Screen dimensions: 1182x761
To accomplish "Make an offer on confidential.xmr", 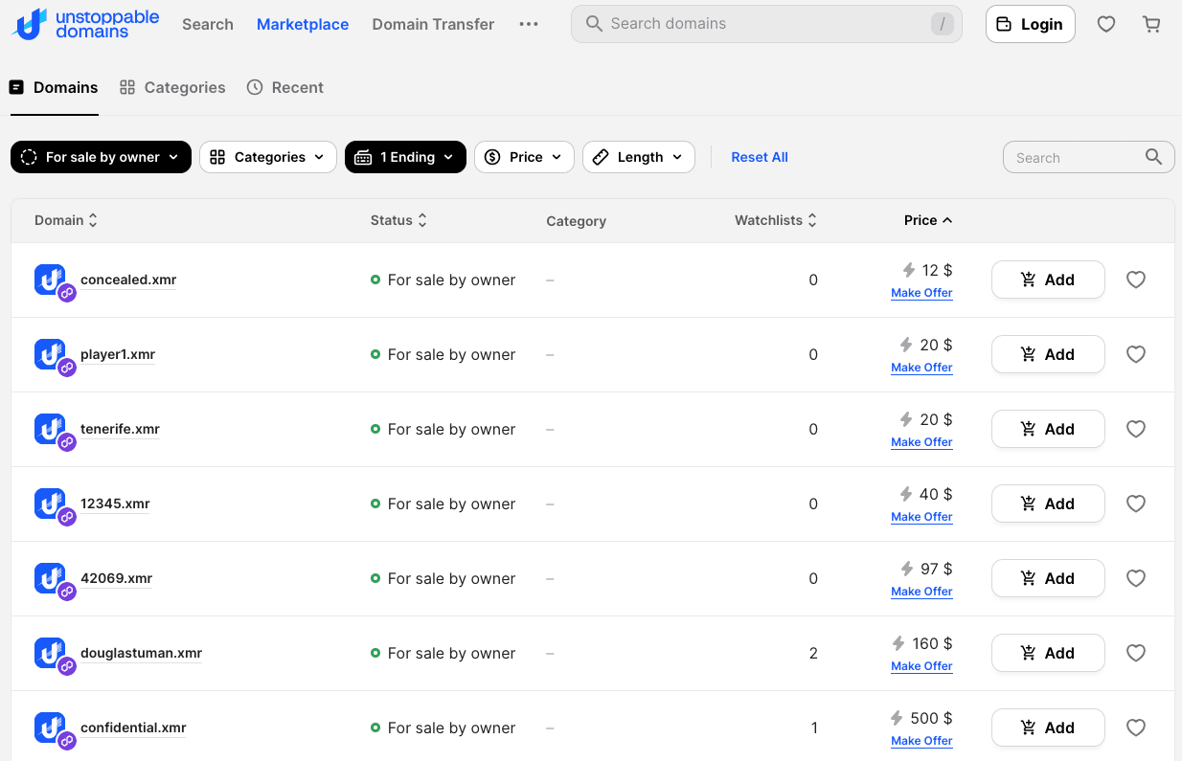I will [921, 741].
